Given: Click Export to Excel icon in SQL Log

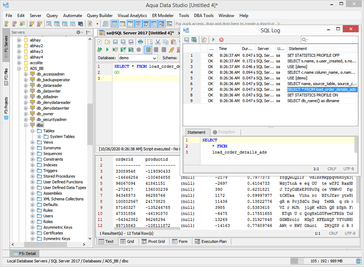Looking at the screenshot, I should [x=194, y=39].
